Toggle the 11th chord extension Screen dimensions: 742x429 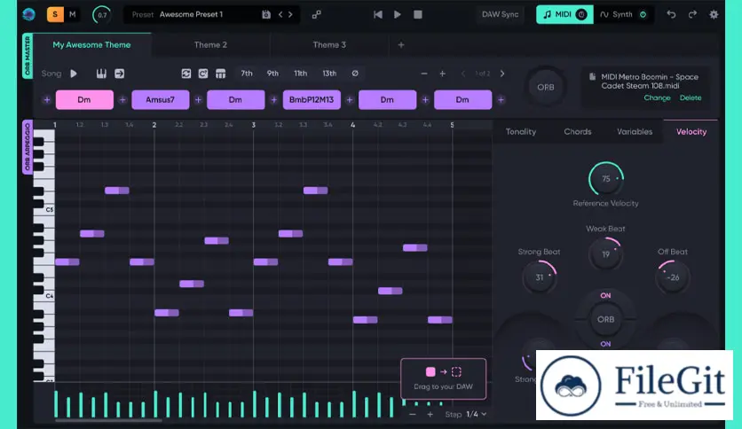click(x=301, y=74)
